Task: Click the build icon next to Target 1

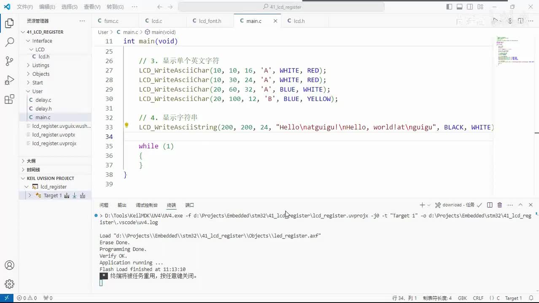Action: pos(67,196)
